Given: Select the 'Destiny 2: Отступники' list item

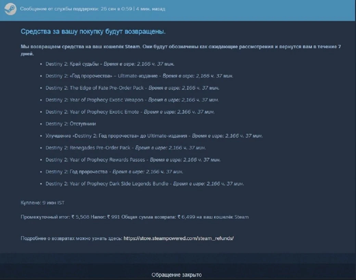Looking at the screenshot, I should pos(71,124).
